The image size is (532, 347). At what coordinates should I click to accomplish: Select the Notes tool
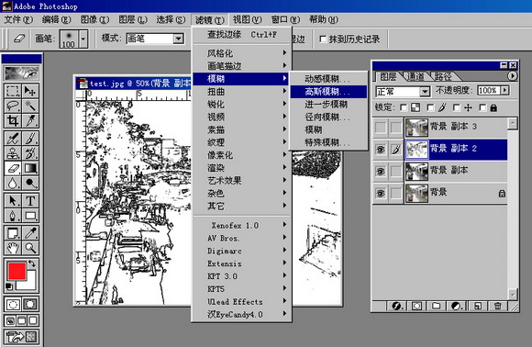[x=13, y=233]
